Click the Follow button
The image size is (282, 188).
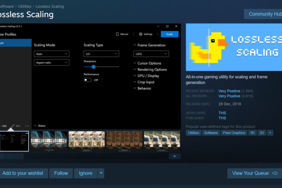tap(61, 173)
